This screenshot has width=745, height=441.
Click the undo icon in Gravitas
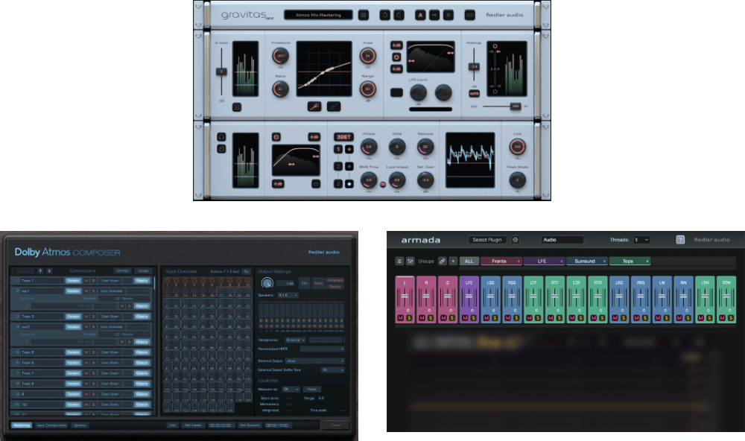coord(385,15)
